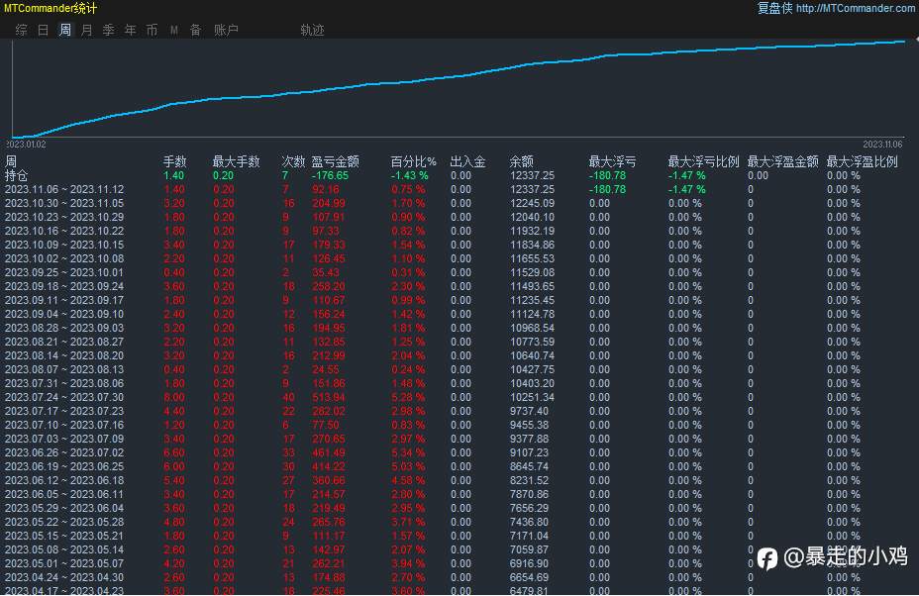
Task: Click the 盈亏金额 column header
Action: click(336, 161)
